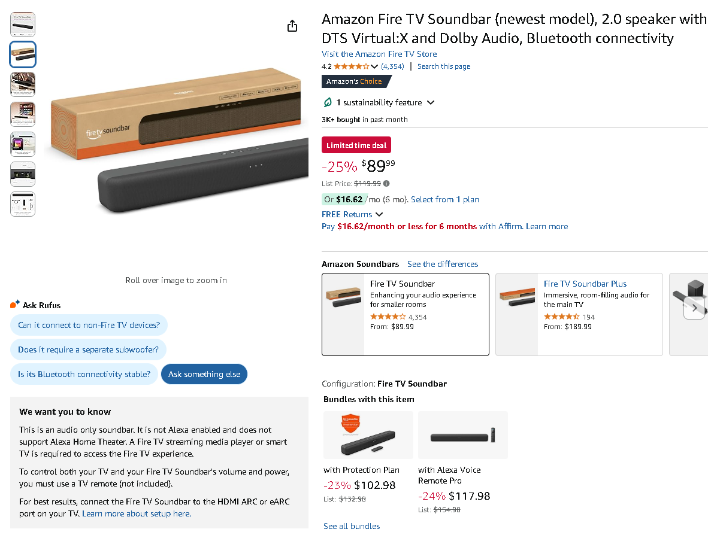This screenshot has width=717, height=535.
Task: Click the "See all bundles" link
Action: click(351, 526)
